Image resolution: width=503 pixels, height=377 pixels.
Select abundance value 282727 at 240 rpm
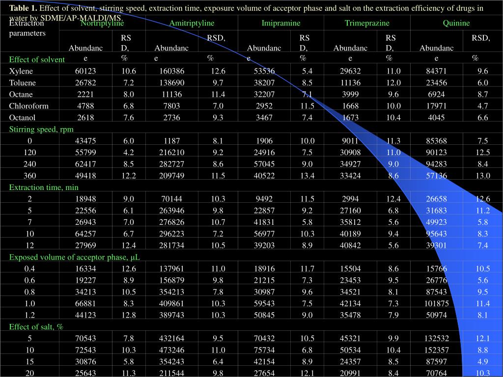pos(171,164)
